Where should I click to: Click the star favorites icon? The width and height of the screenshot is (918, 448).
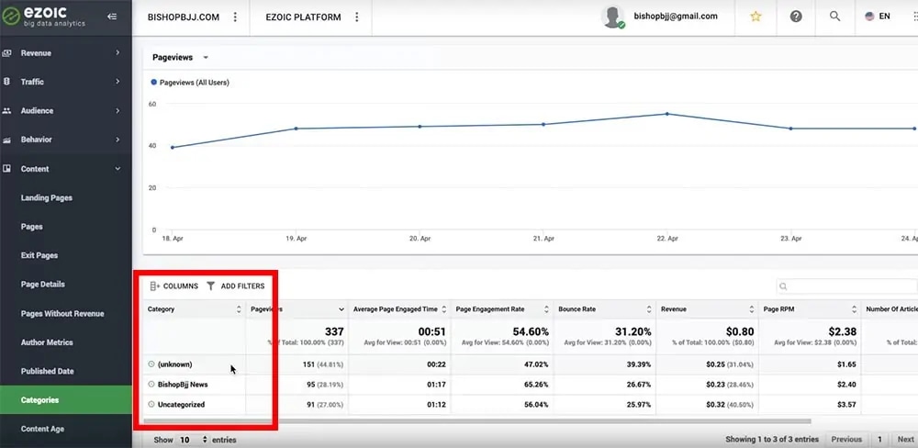click(756, 17)
